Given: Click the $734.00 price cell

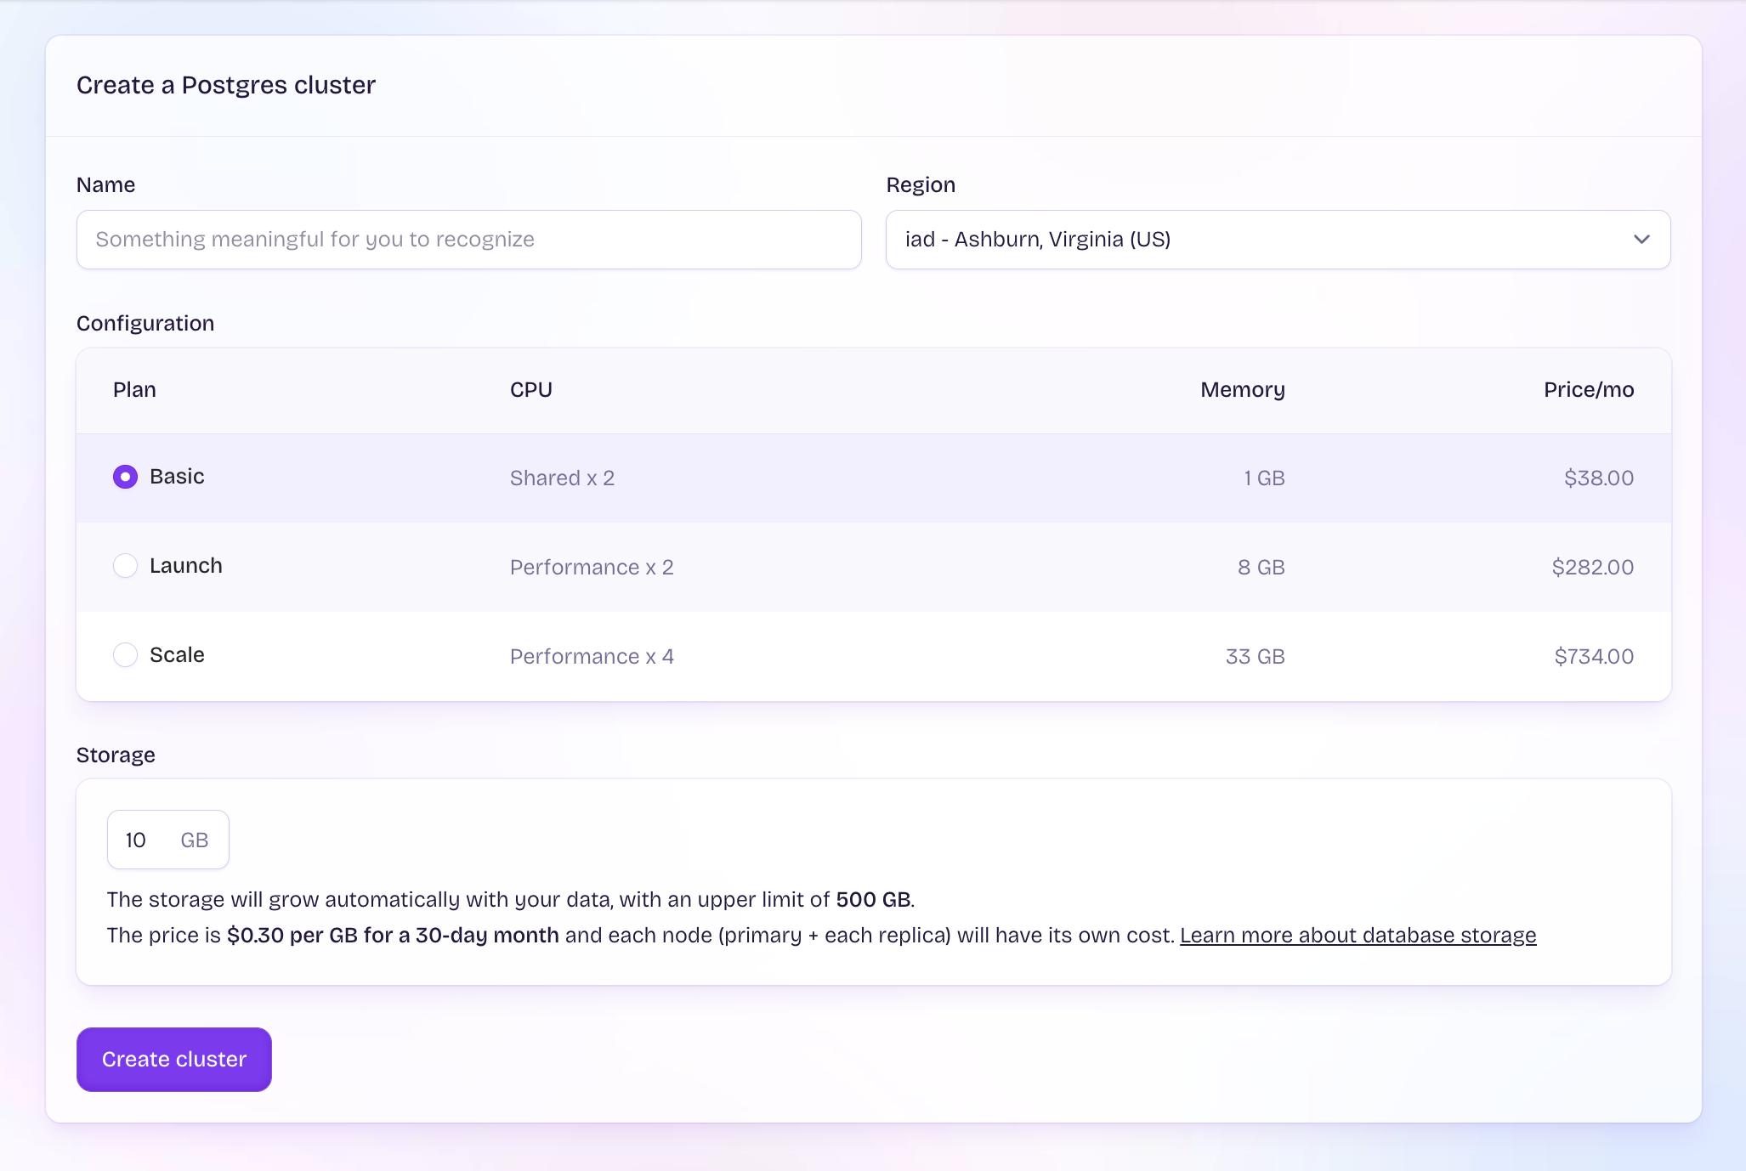Looking at the screenshot, I should pos(1594,657).
